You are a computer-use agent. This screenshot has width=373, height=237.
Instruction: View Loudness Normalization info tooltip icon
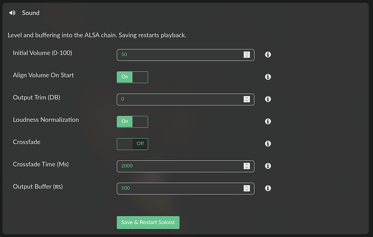click(x=268, y=121)
